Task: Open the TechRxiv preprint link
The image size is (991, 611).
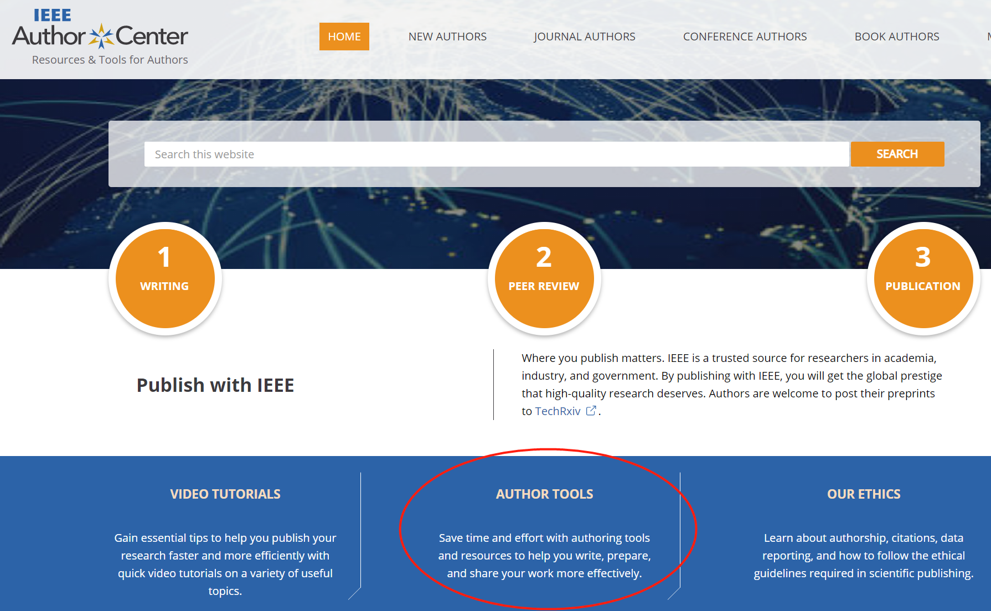Action: pos(558,411)
